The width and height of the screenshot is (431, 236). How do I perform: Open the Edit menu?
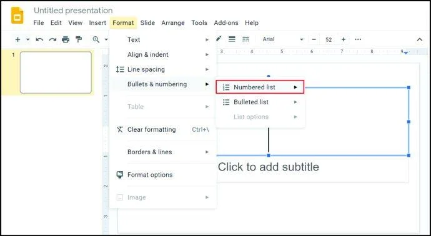pyautogui.click(x=56, y=23)
